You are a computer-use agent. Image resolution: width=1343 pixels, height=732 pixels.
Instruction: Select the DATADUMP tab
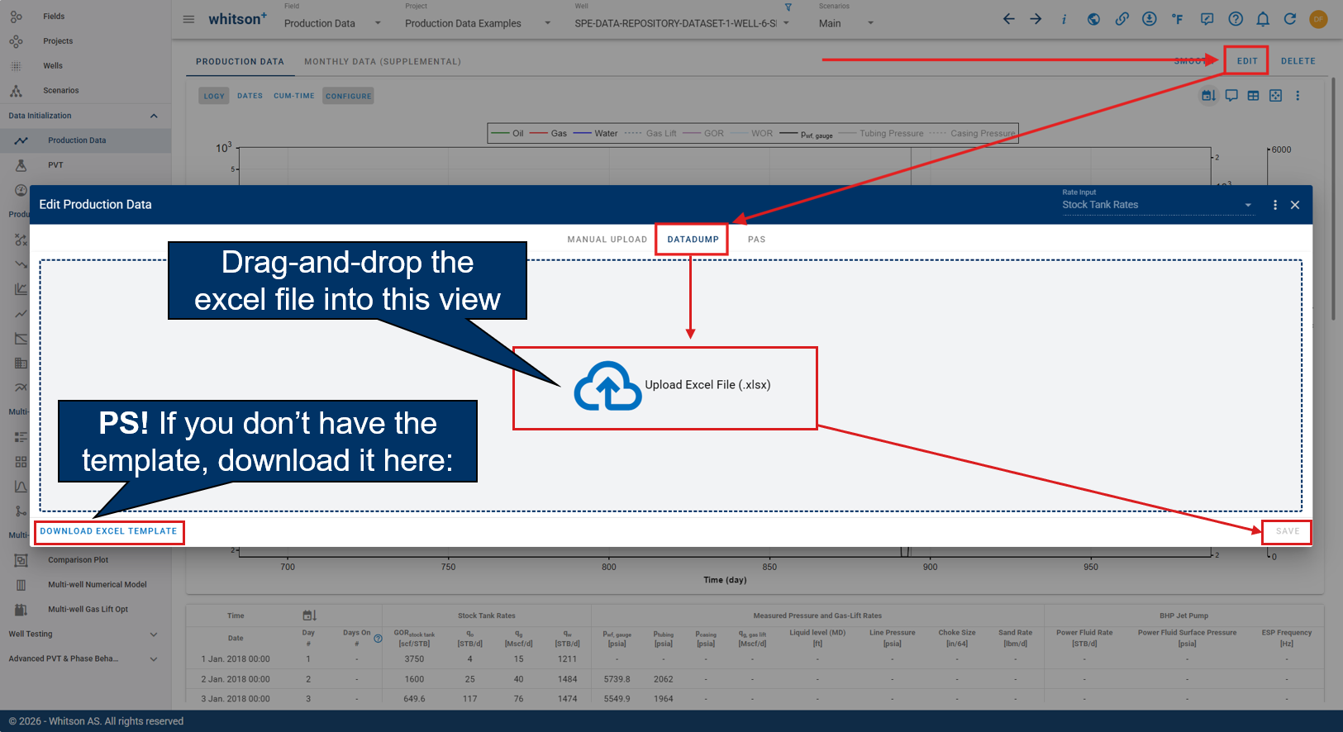coord(693,240)
